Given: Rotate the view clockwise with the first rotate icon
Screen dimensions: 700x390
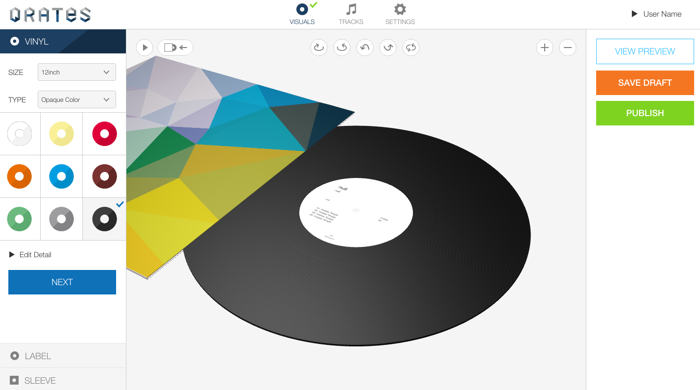Looking at the screenshot, I should pos(319,48).
